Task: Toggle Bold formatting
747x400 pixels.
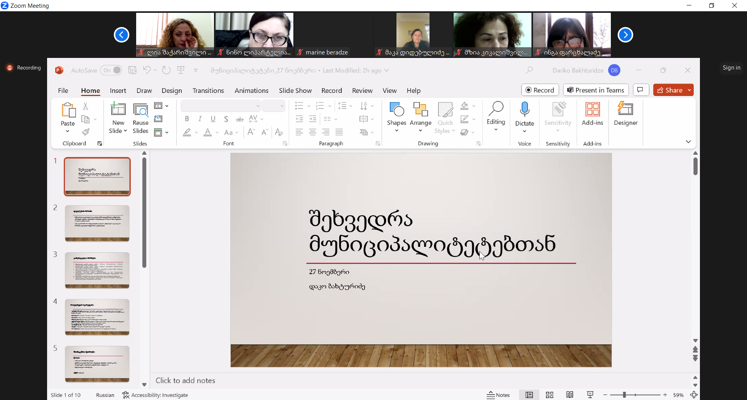Action: pos(187,119)
